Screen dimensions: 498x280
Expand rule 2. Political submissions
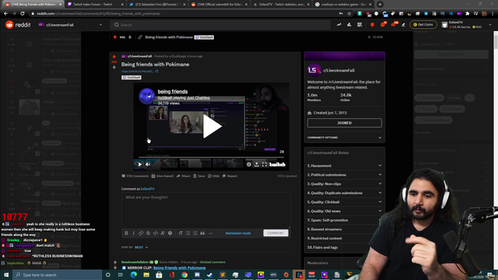click(x=344, y=174)
